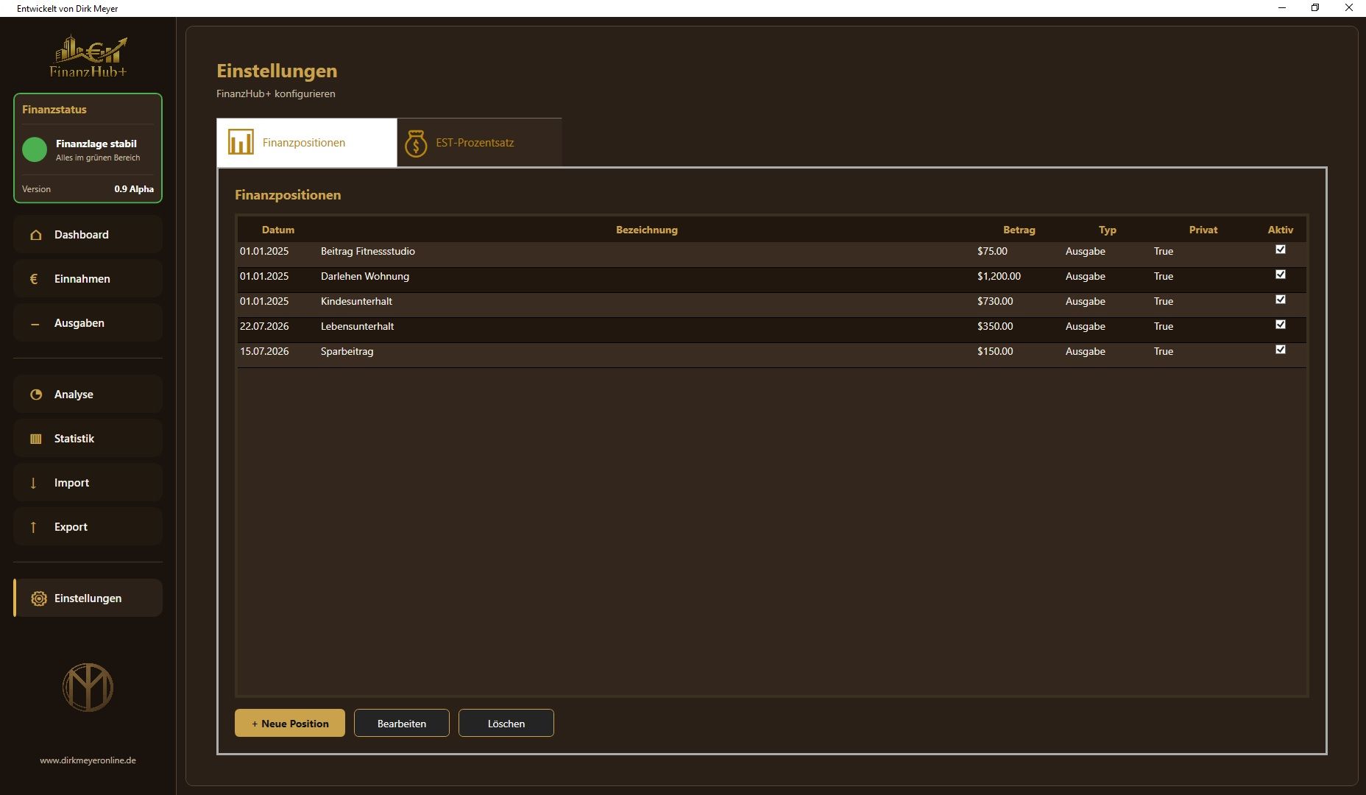Toggle Aktiv checkbox for Sparbeitrag
Image resolution: width=1366 pixels, height=795 pixels.
pos(1281,350)
